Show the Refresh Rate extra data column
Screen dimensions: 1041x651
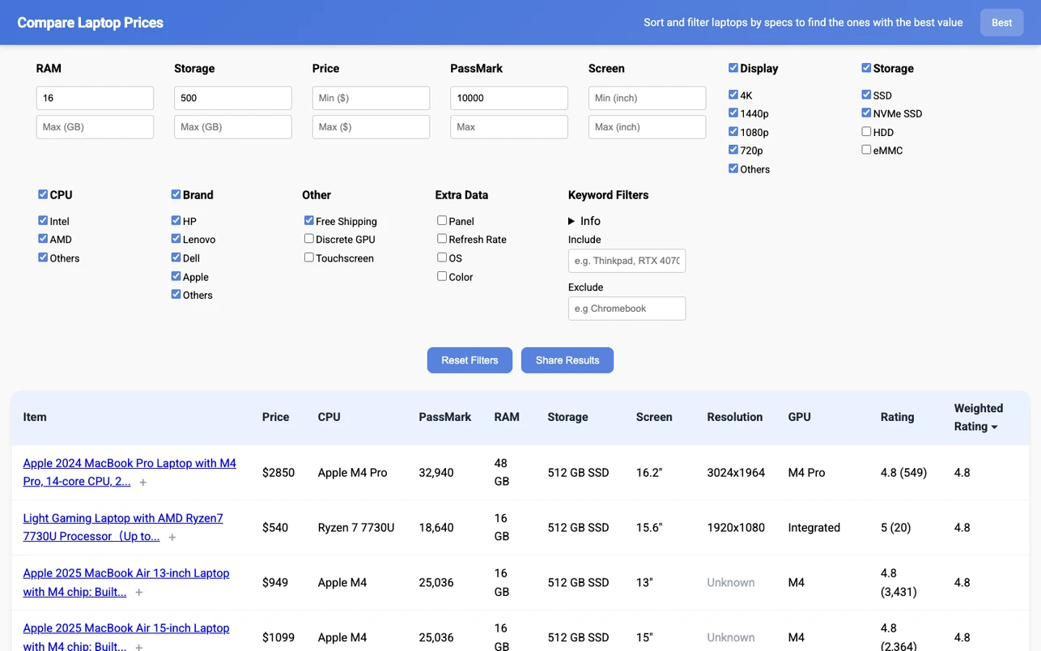click(x=442, y=239)
